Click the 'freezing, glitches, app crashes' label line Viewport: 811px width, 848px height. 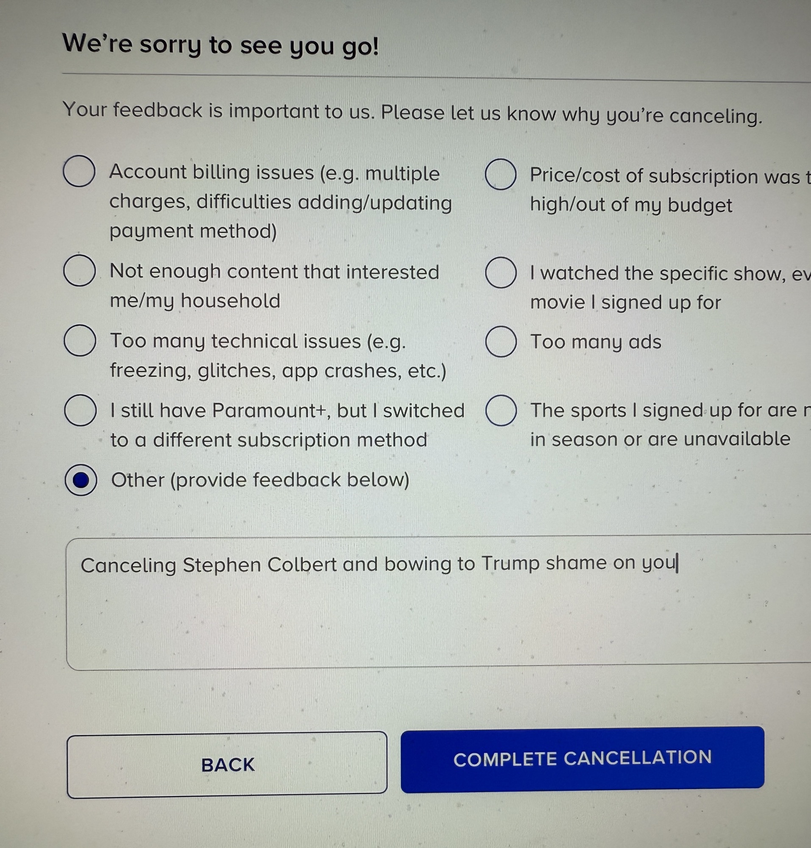click(x=278, y=371)
